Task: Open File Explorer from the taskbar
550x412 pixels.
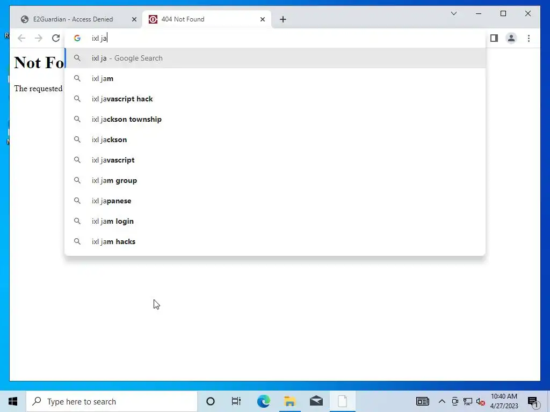Action: coord(290,401)
